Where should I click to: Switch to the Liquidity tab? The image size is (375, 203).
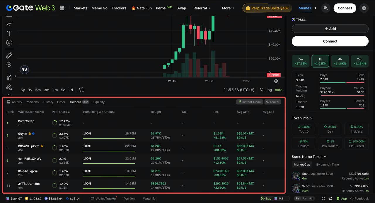[98, 102]
